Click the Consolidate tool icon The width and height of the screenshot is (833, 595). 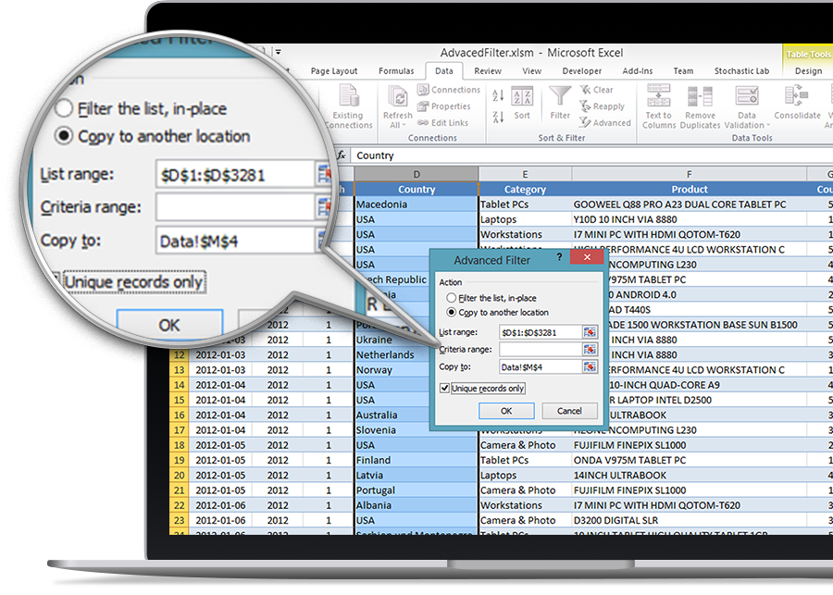(x=797, y=102)
